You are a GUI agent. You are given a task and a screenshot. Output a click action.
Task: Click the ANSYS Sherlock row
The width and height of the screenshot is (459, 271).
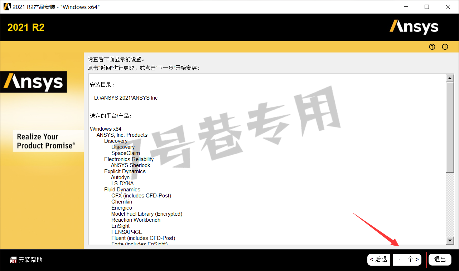(131, 165)
